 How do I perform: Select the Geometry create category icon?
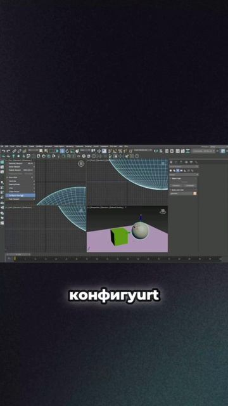pos(170,171)
